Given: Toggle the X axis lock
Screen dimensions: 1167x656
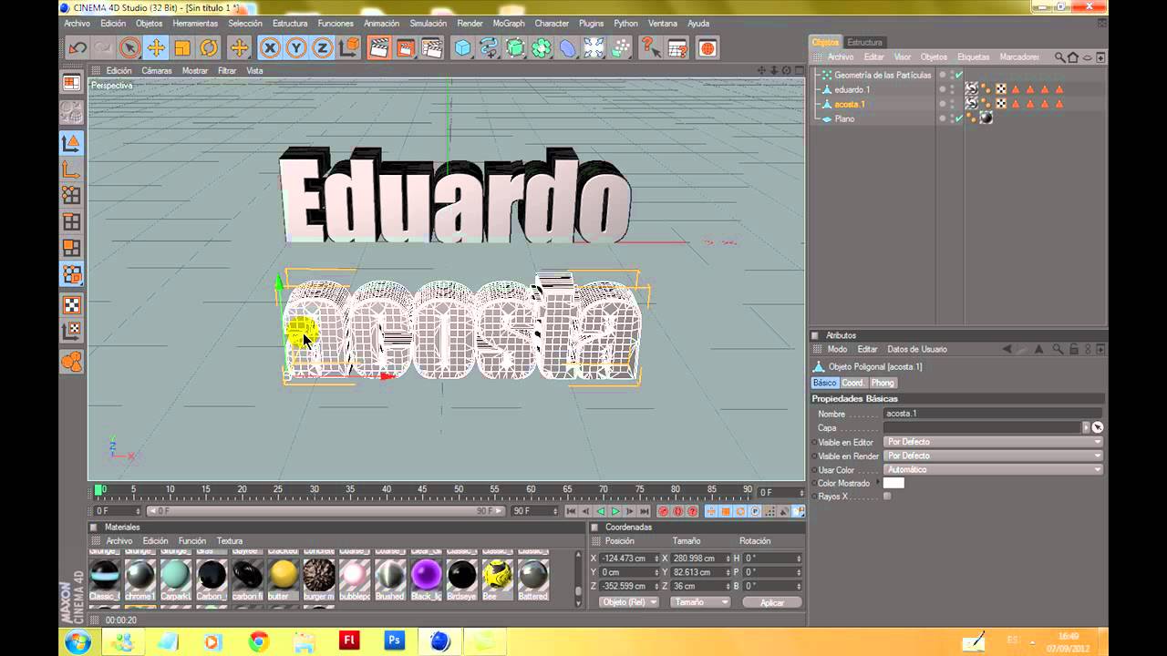Looking at the screenshot, I should point(270,48).
